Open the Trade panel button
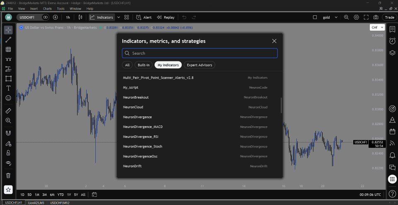This screenshot has height=205, width=398. [x=390, y=17]
